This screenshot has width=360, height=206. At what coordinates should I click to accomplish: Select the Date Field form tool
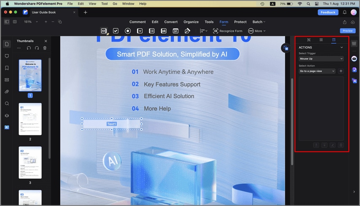click(175, 31)
